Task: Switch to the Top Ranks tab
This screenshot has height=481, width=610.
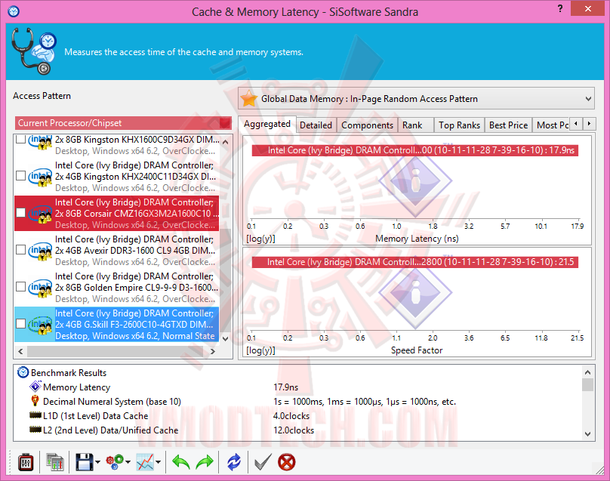Action: click(460, 125)
